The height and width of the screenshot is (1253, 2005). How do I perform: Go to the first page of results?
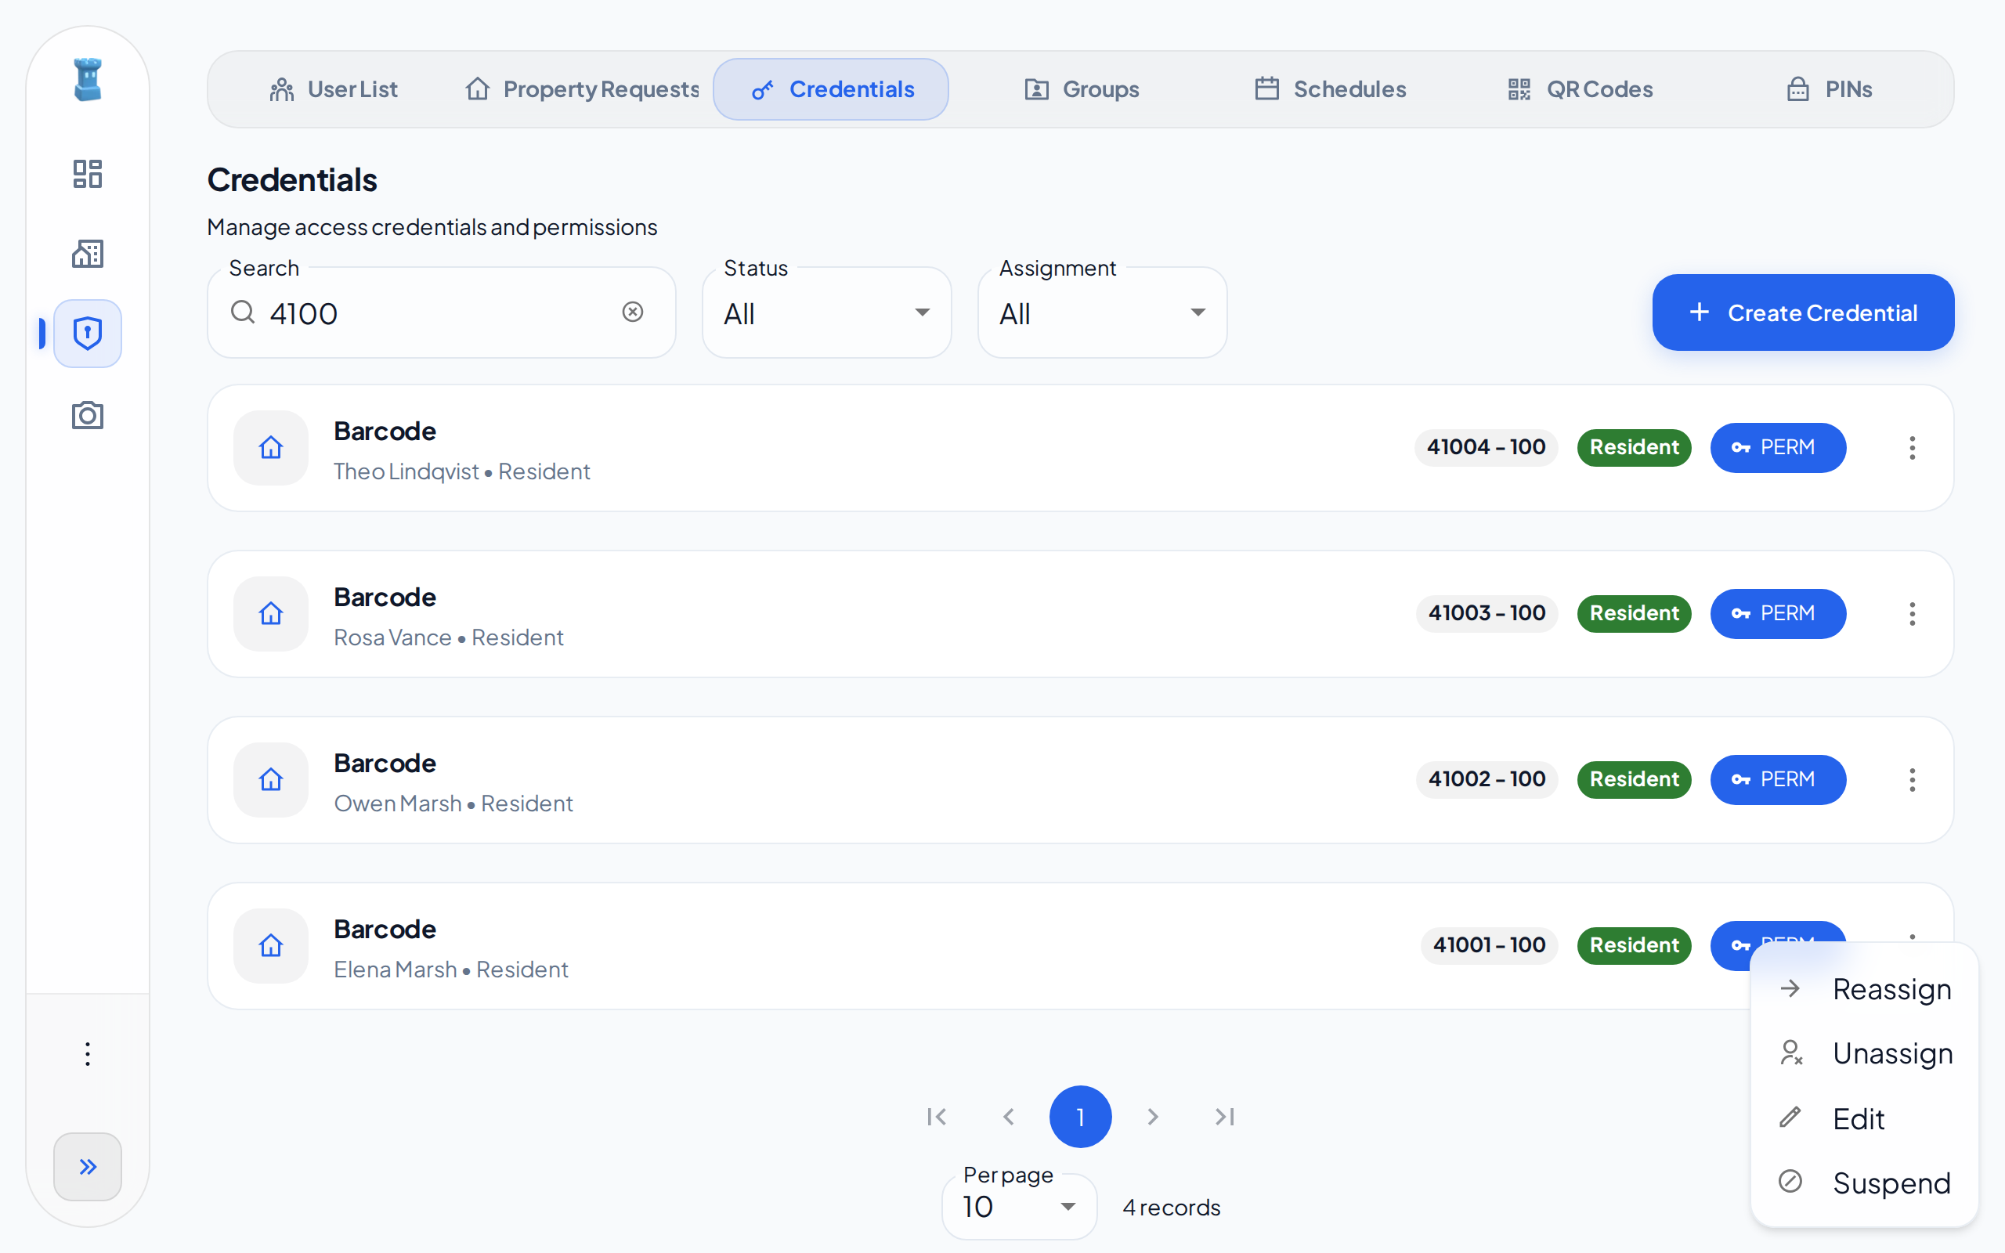(x=937, y=1117)
